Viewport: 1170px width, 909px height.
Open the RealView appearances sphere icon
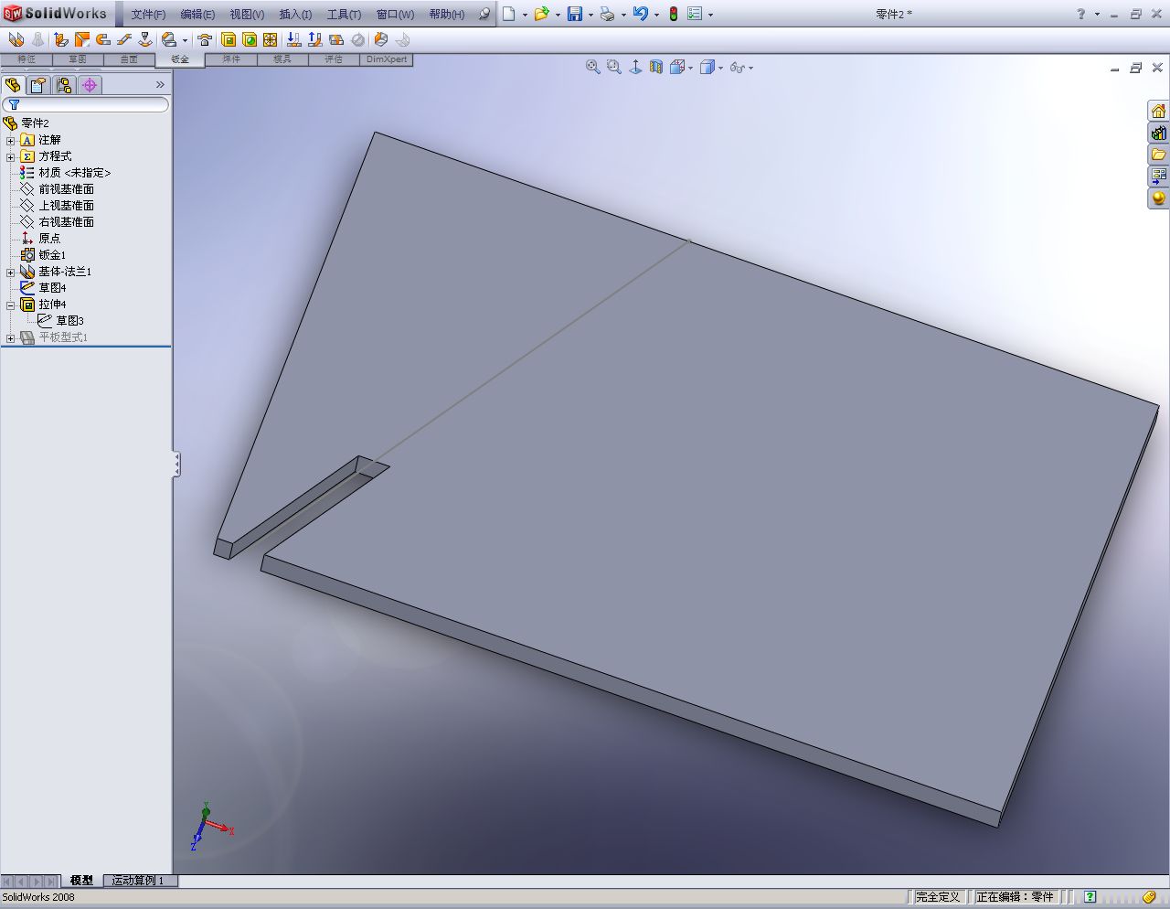click(x=1158, y=198)
